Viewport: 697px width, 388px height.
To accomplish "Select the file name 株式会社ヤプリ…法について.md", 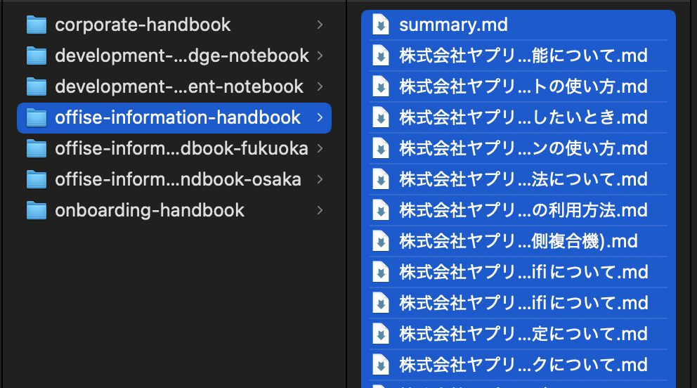I will pos(523,179).
